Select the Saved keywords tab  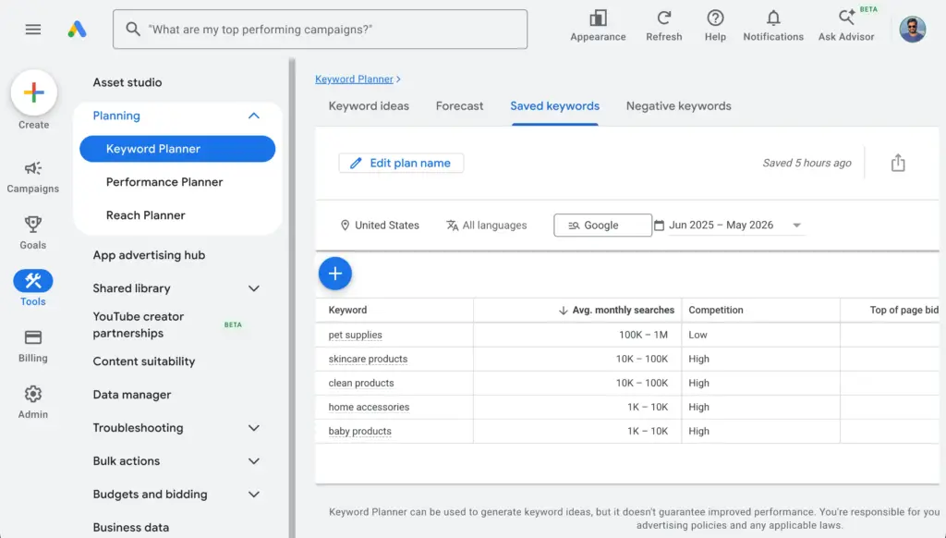click(555, 105)
